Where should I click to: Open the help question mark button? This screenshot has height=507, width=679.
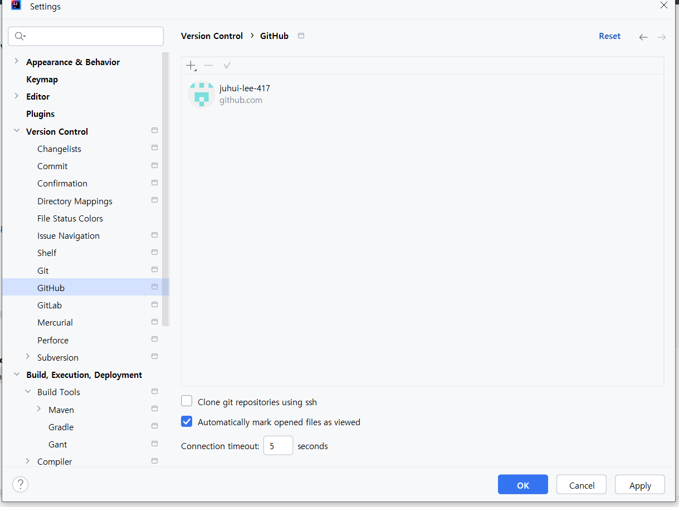pyautogui.click(x=20, y=484)
